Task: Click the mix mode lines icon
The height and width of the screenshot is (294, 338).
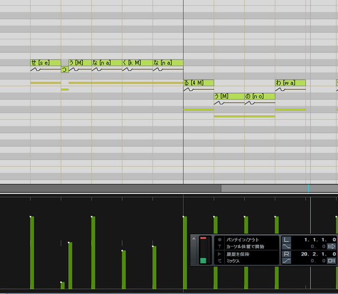Action: click(x=219, y=261)
